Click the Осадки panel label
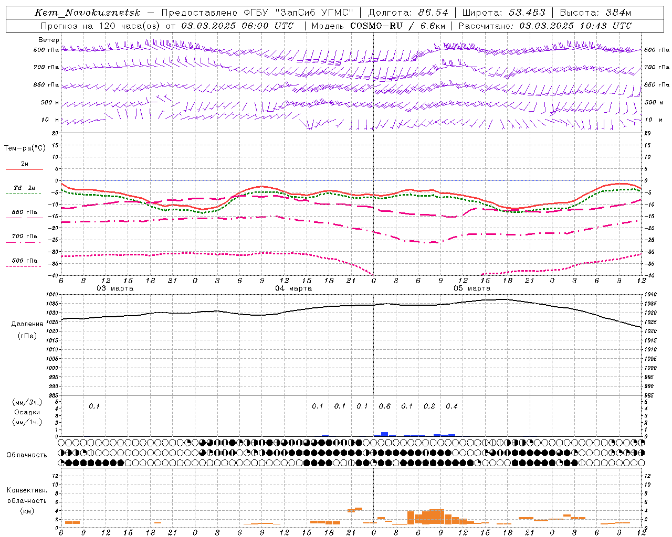 point(27,412)
